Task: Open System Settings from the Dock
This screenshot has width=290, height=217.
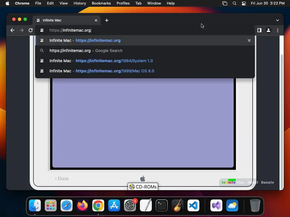Action: (130, 205)
